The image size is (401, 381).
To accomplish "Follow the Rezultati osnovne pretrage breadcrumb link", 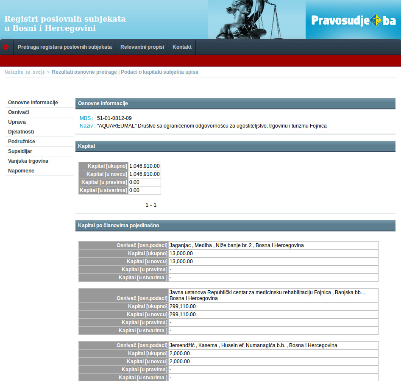I will point(84,72).
